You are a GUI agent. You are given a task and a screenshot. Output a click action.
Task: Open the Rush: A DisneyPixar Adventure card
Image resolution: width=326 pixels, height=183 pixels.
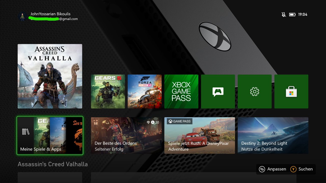pos(200,135)
